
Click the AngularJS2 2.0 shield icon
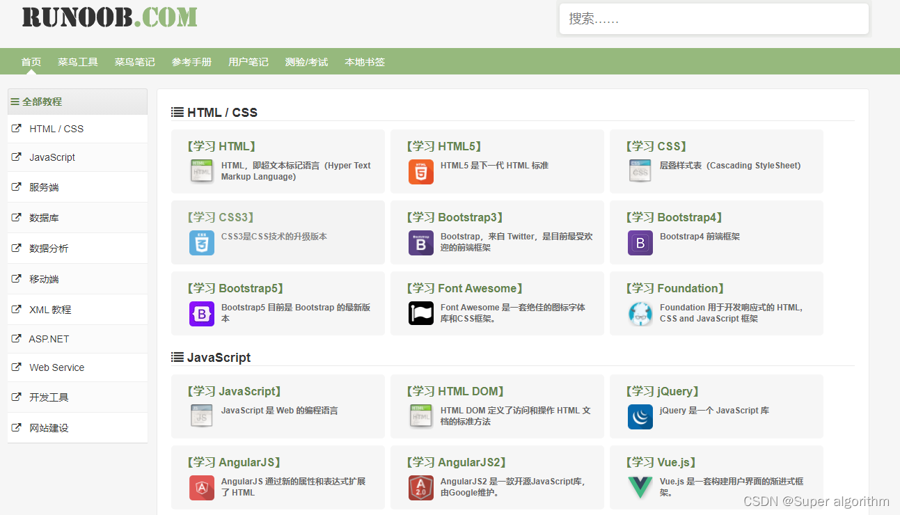[x=421, y=488]
